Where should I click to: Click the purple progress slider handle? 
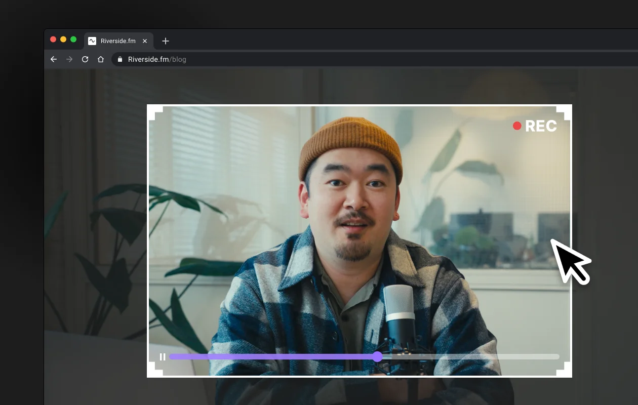377,357
